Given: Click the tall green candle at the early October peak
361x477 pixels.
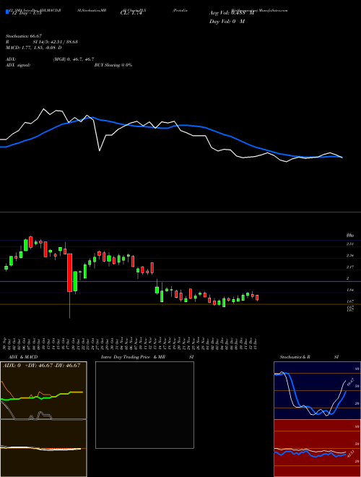Looking at the screenshot, I should 26,245.
